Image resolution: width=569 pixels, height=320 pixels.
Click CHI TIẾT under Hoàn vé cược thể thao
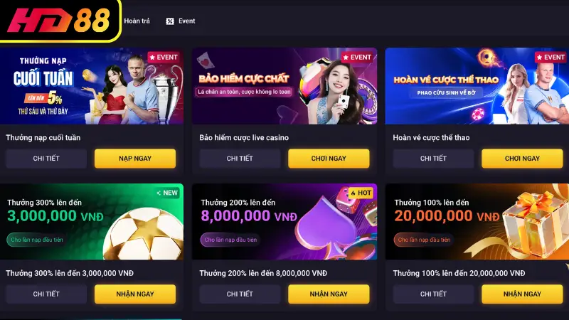[433, 159]
